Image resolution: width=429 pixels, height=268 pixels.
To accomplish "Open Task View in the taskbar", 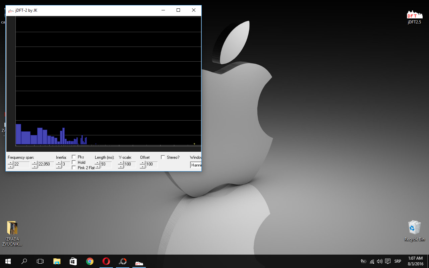I will [x=40, y=261].
